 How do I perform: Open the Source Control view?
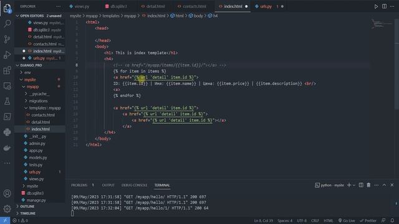point(7,39)
